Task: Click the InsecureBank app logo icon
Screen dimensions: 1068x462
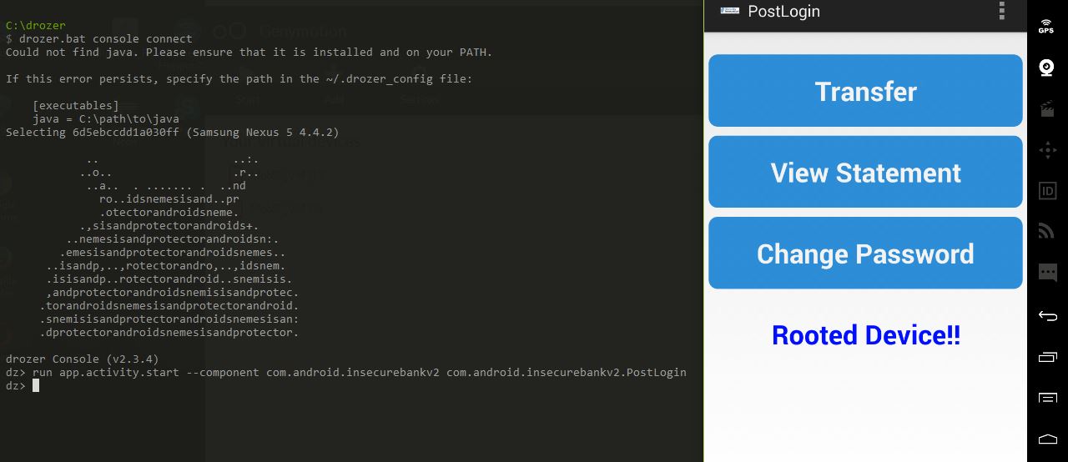Action: [x=729, y=11]
